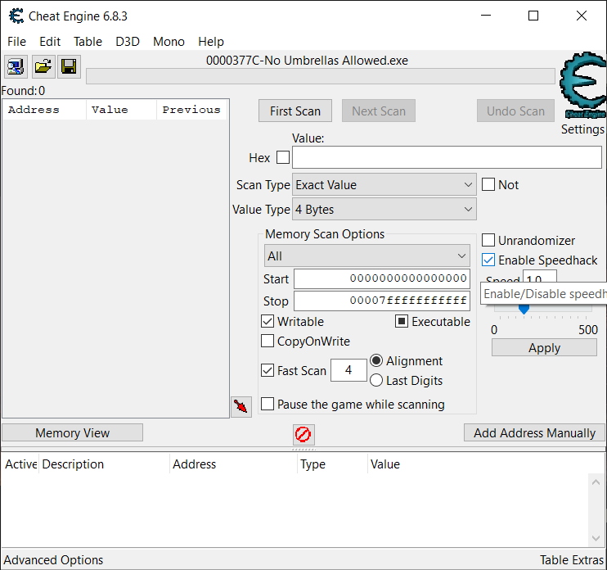Click the Previous column header in results
Screen dimensions: 607x570
(191, 110)
